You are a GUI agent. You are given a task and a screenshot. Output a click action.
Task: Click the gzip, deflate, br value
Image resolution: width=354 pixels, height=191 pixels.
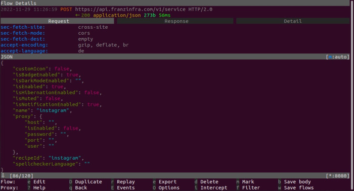pyautogui.click(x=103, y=45)
